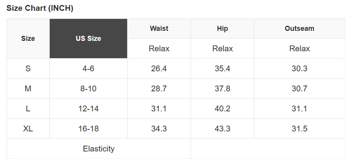Click US size 4-6 cell

click(x=88, y=69)
